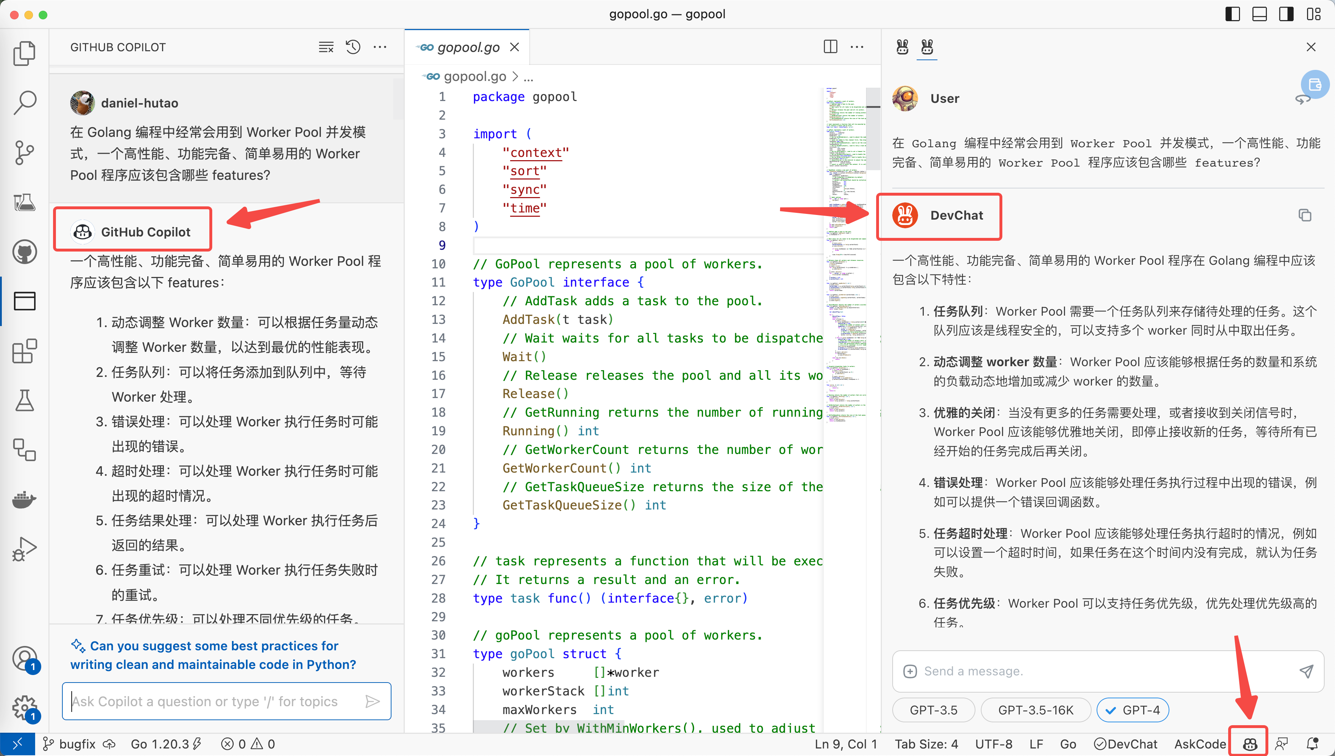The height and width of the screenshot is (756, 1335).
Task: Close the gopool.go editor tab
Action: click(514, 47)
